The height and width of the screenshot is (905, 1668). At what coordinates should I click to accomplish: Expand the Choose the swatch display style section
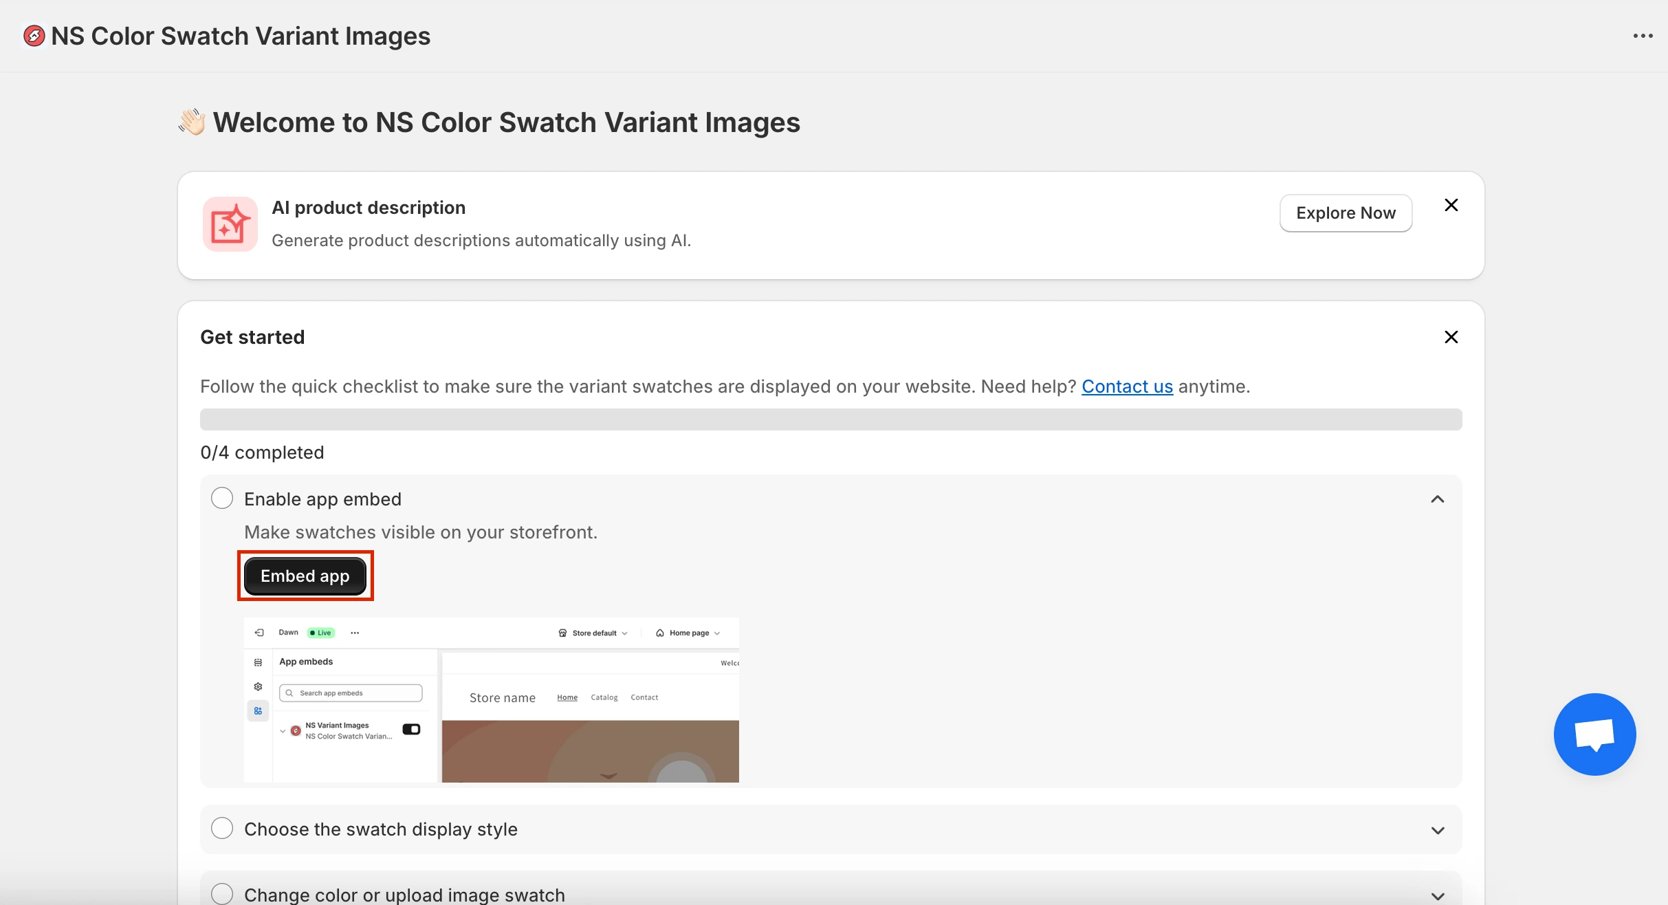coord(1437,830)
